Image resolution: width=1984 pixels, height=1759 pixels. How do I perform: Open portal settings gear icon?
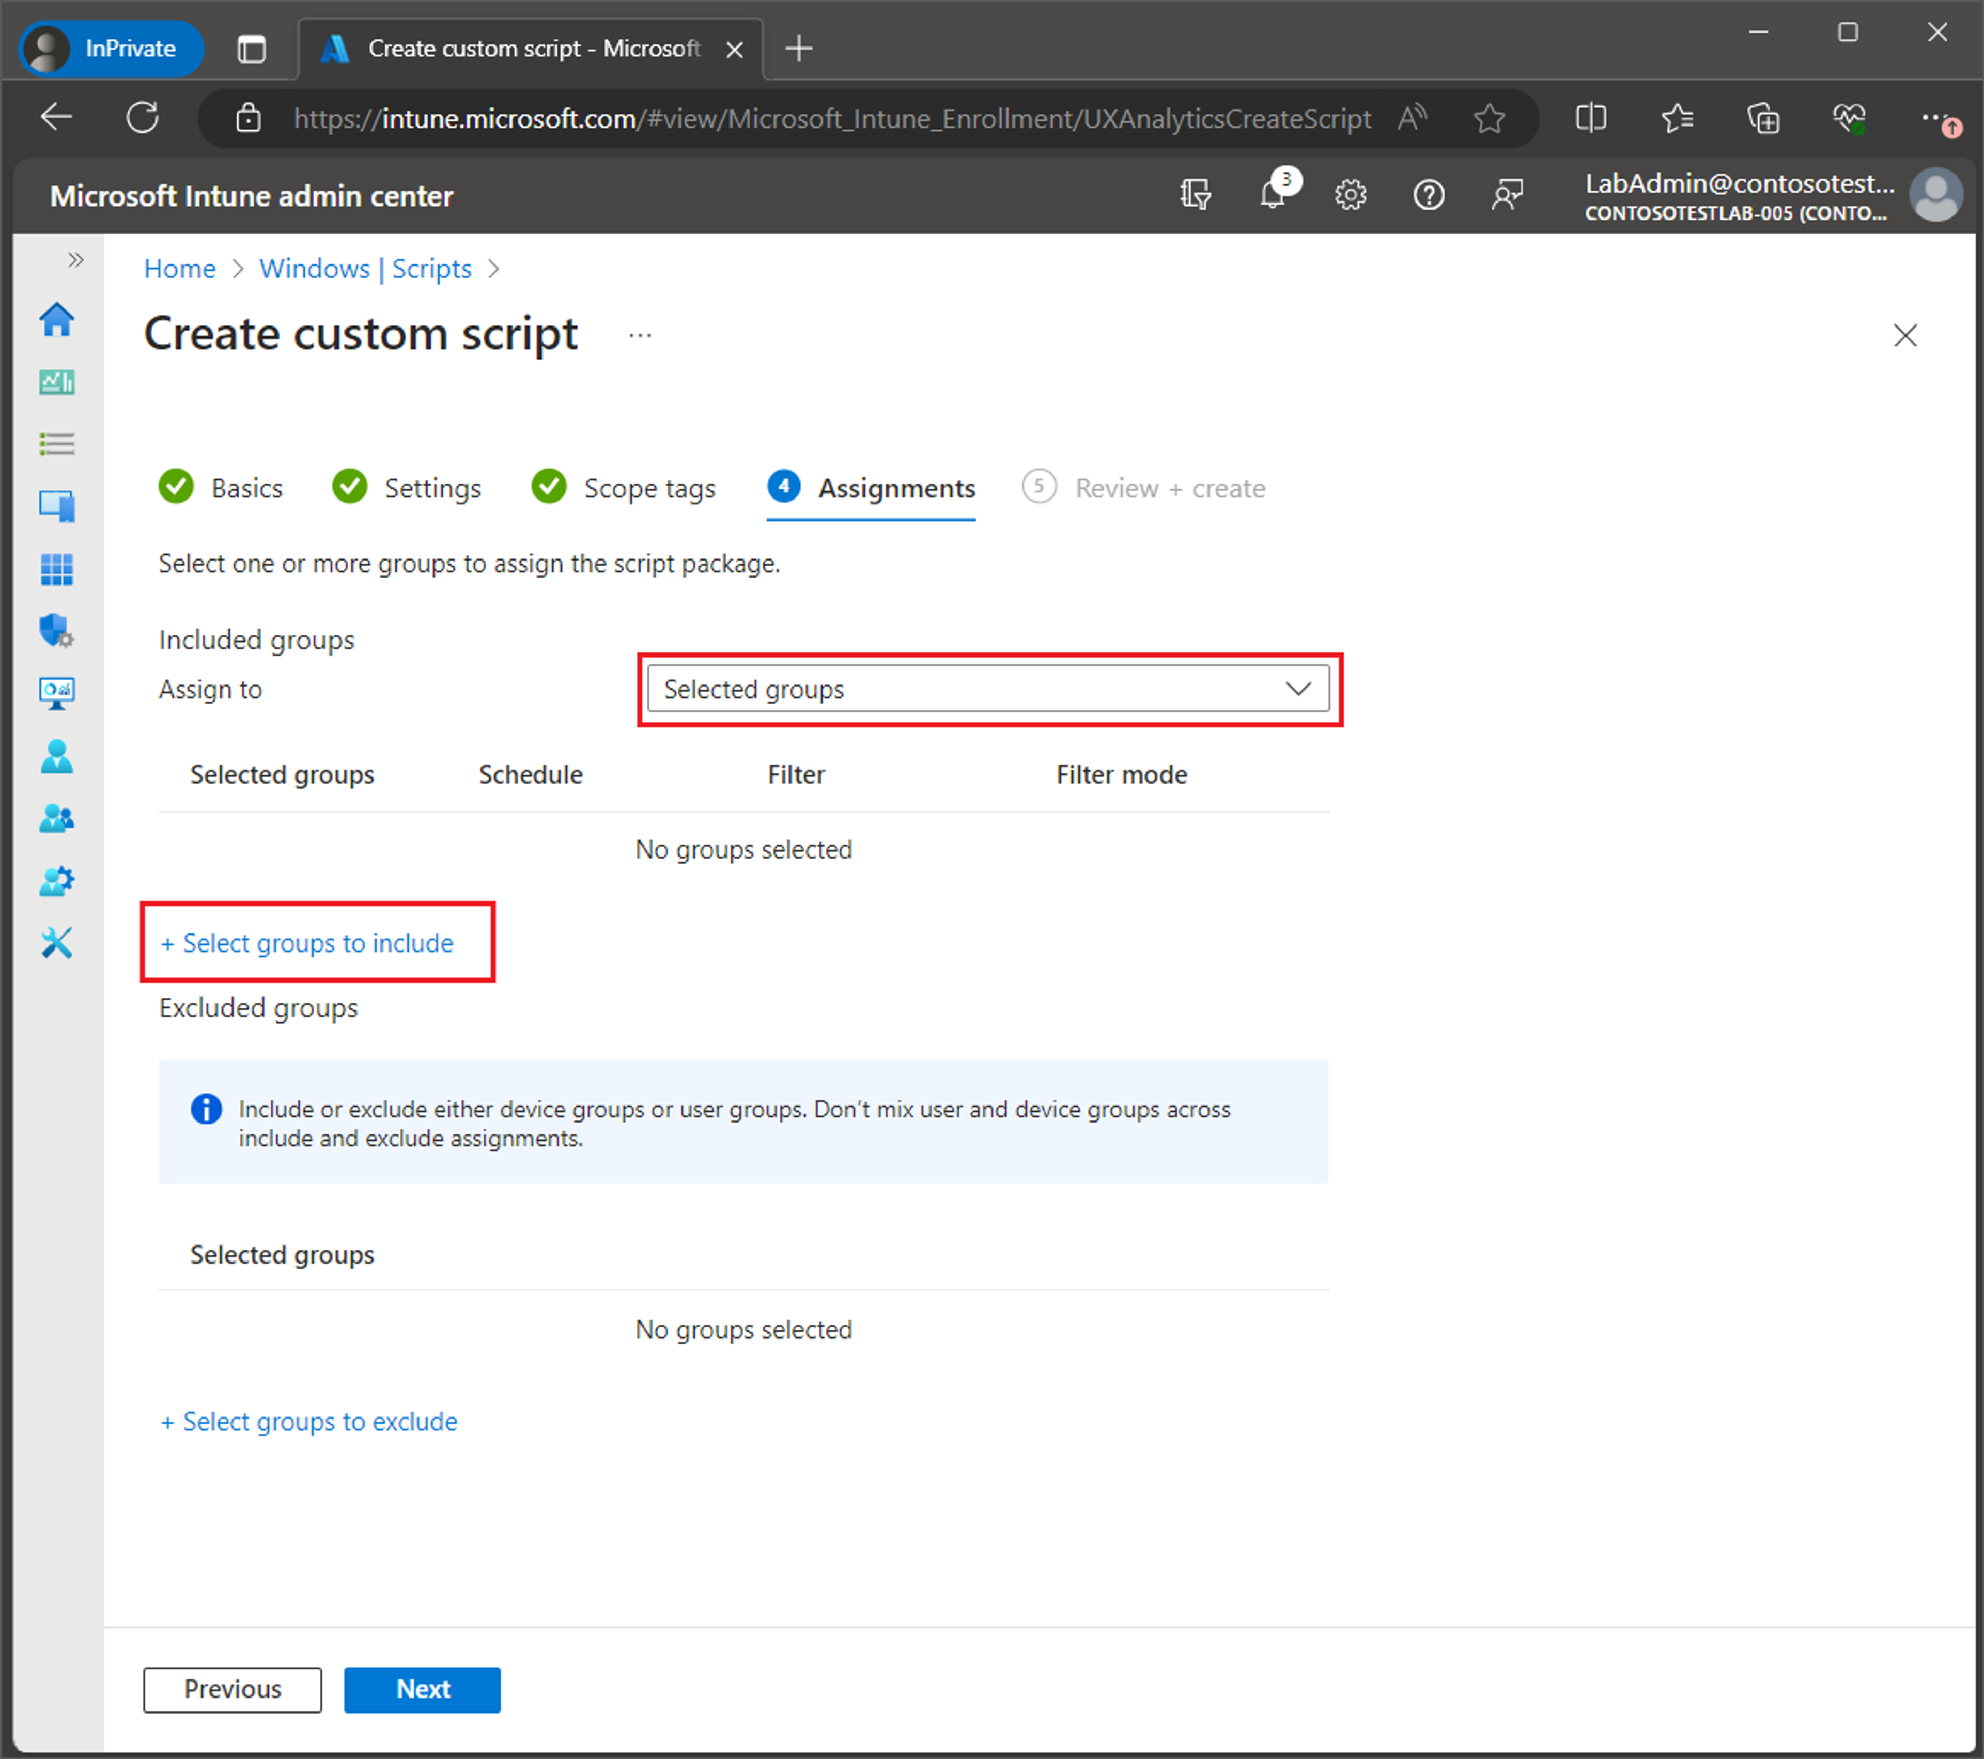(x=1350, y=195)
